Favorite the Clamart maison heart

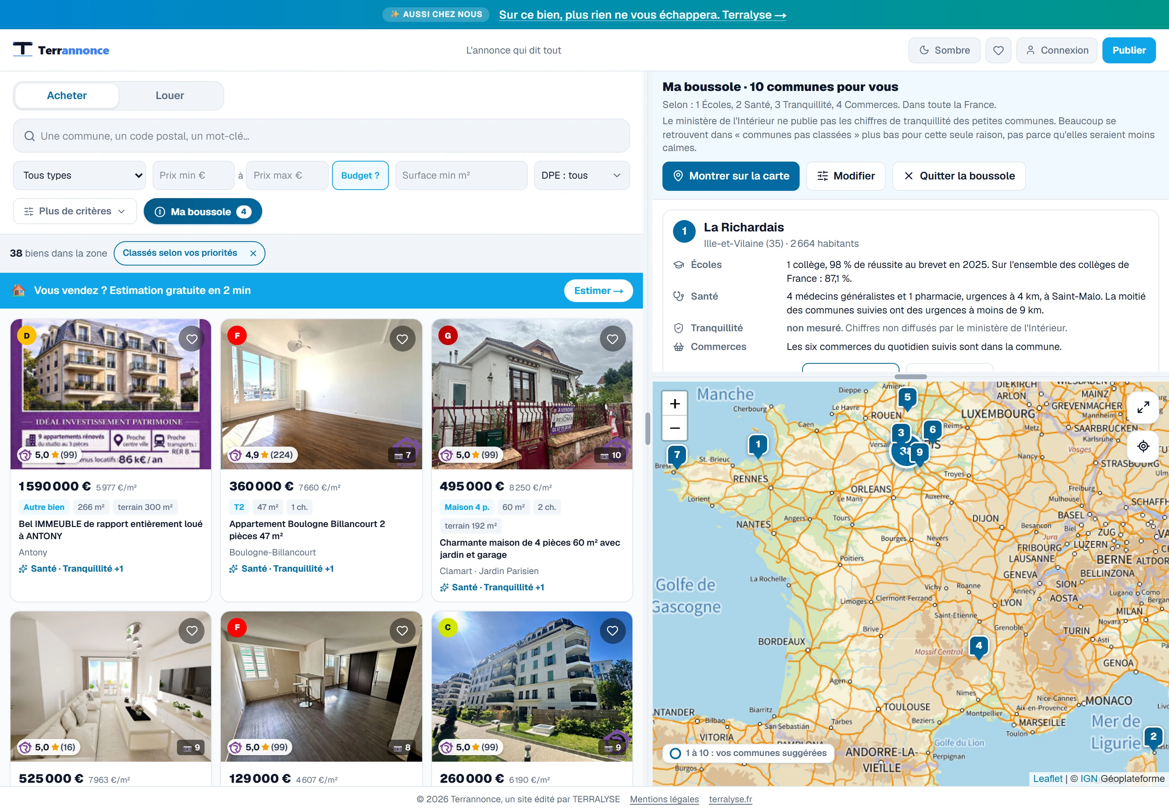click(613, 339)
